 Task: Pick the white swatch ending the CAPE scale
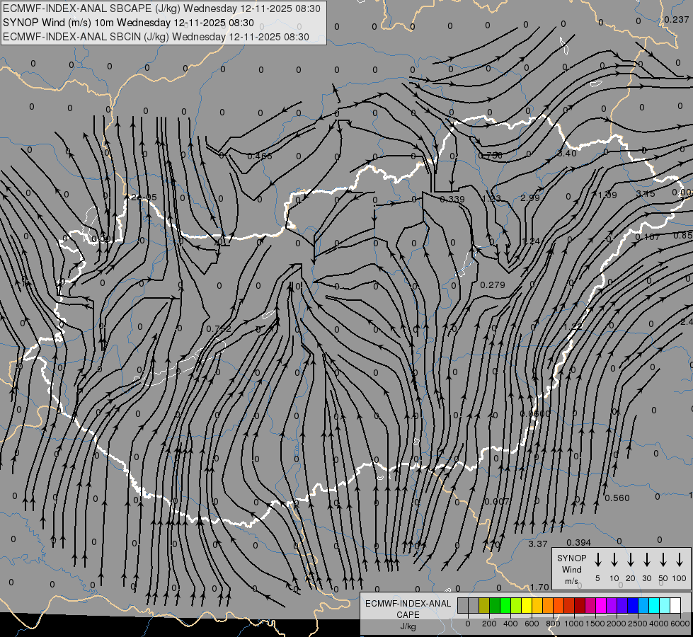coord(675,605)
